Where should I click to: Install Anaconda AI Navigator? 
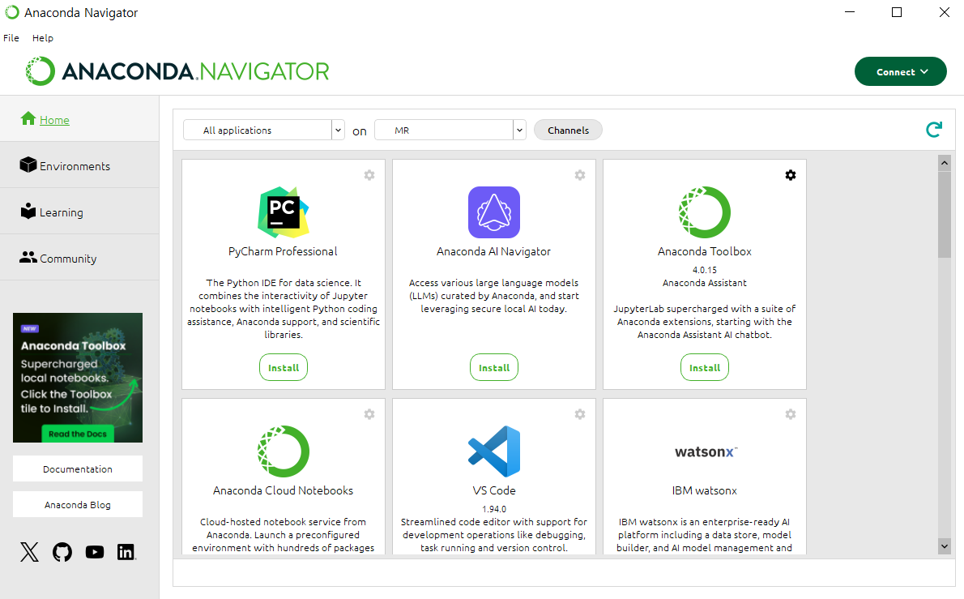click(494, 368)
